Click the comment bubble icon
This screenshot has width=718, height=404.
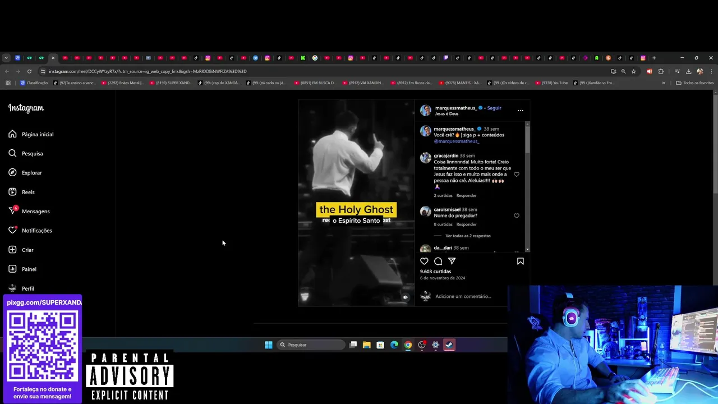tap(438, 261)
